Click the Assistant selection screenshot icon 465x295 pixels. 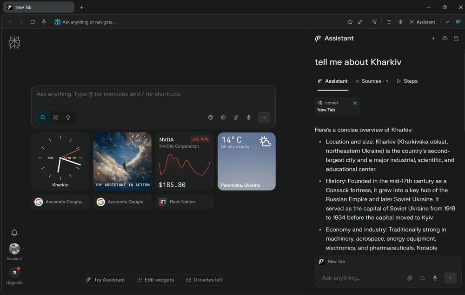tap(422, 278)
